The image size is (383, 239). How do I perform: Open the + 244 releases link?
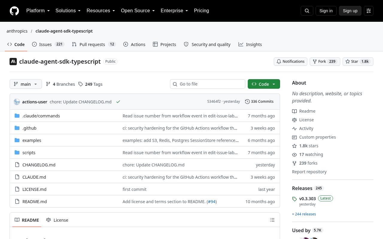tap(304, 214)
